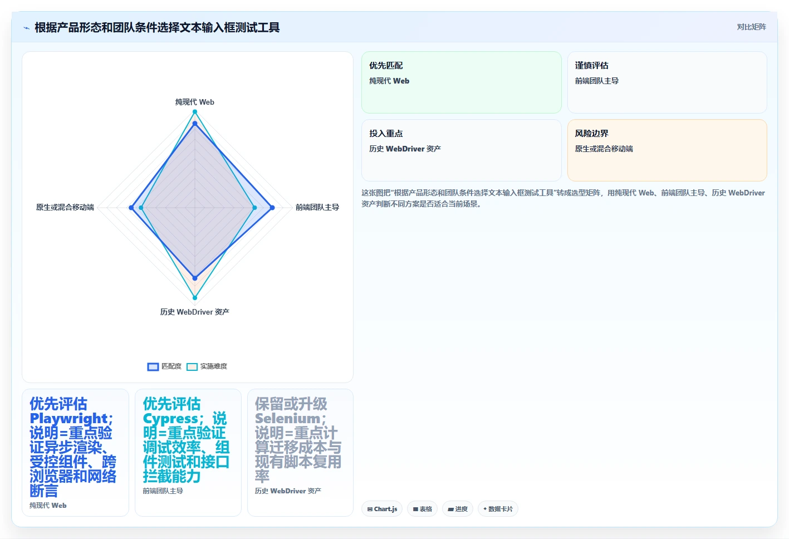Click the title 根据产品形态和团队条件选择文本输入框测试工具
This screenshot has width=789, height=539.
point(157,27)
